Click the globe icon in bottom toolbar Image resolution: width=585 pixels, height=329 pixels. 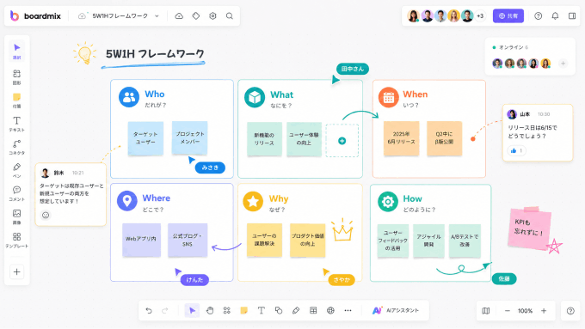tap(330, 310)
